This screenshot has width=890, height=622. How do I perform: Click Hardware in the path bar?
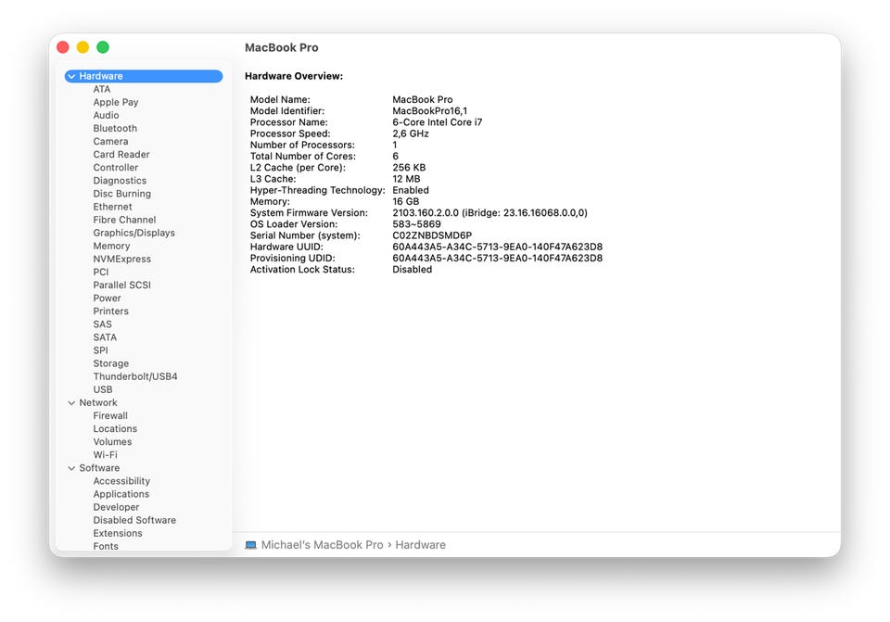pos(421,545)
